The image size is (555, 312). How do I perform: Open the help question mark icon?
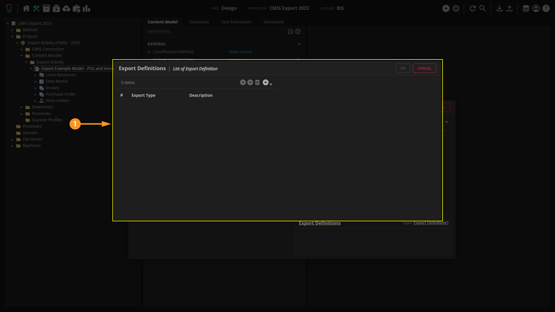click(546, 8)
